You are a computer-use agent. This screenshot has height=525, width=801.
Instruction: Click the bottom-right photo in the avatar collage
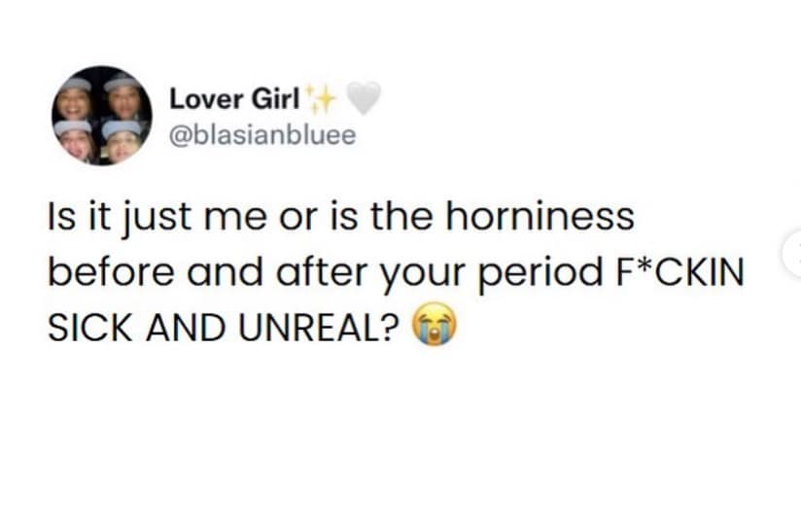tap(123, 138)
